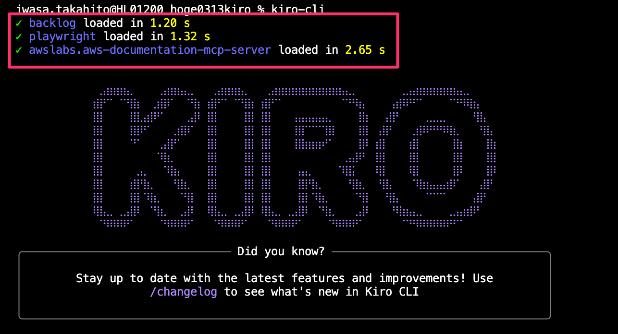
Task: Click the "to see what's new in Kiro CLI" text
Action: click(x=321, y=292)
